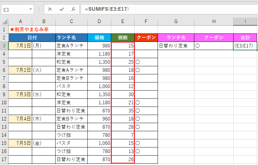The height and width of the screenshot is (165, 258).
Task: Select row 3 header
Action: pos(4,46)
